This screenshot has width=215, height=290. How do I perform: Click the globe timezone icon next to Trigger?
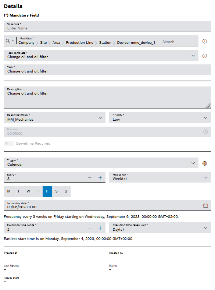[205, 163]
